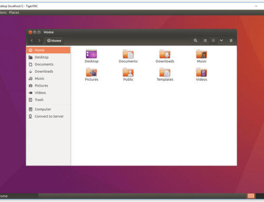Select Downloads in the sidebar
Screen dimensions: 264x202
48,71
